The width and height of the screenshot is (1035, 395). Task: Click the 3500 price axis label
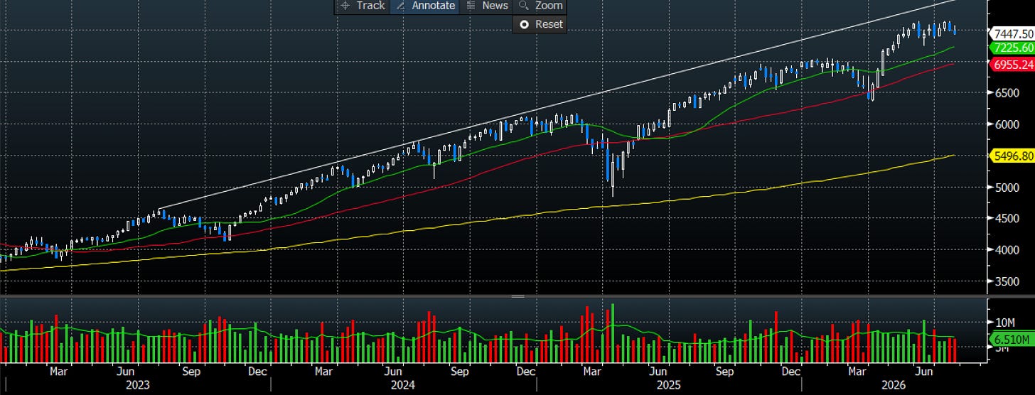tap(1009, 281)
